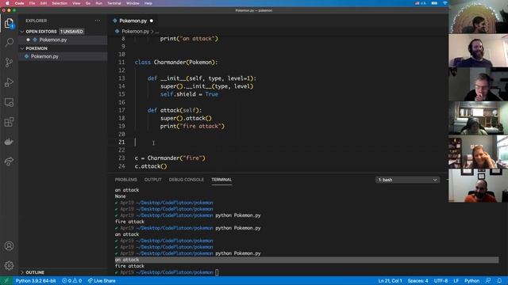Open the Run and Debug view

point(9,82)
